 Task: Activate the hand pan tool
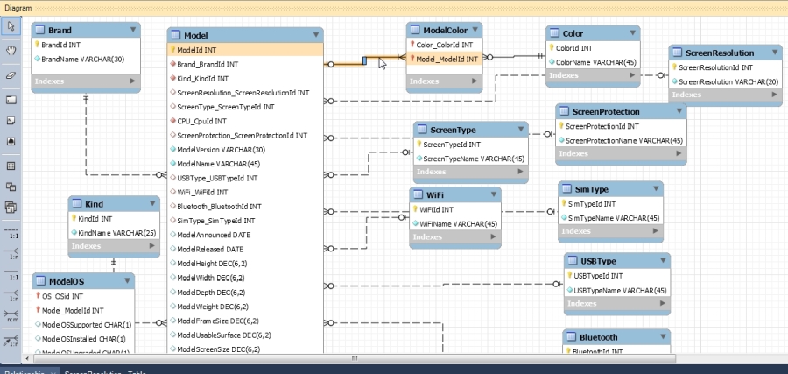(11, 50)
